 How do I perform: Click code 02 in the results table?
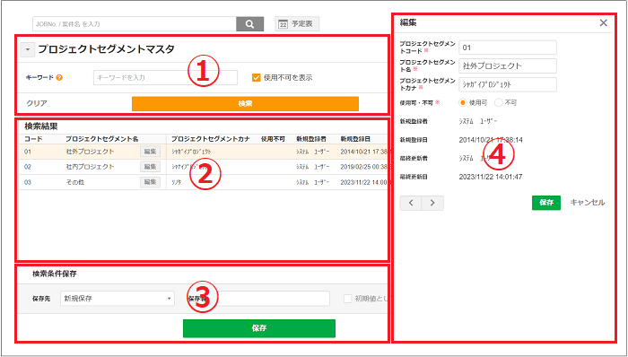[28, 167]
